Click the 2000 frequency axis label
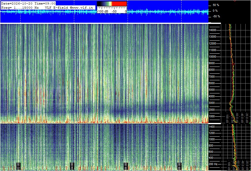This screenshot has height=171, width=251. coord(212,110)
